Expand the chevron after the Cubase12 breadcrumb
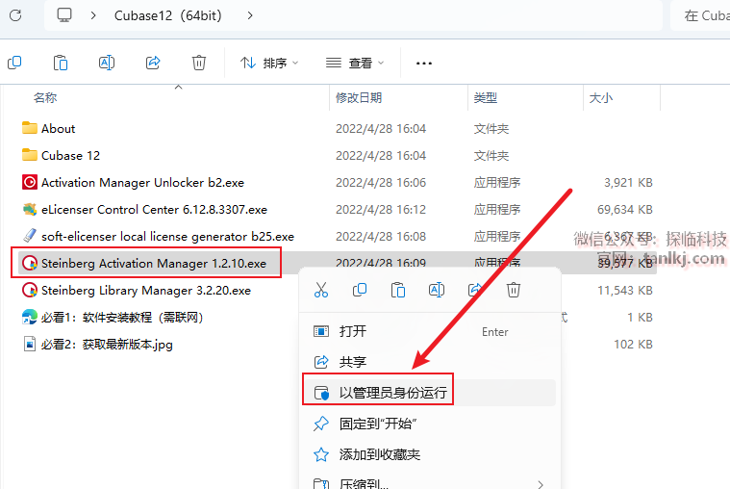The width and height of the screenshot is (730, 489). pyautogui.click(x=250, y=15)
